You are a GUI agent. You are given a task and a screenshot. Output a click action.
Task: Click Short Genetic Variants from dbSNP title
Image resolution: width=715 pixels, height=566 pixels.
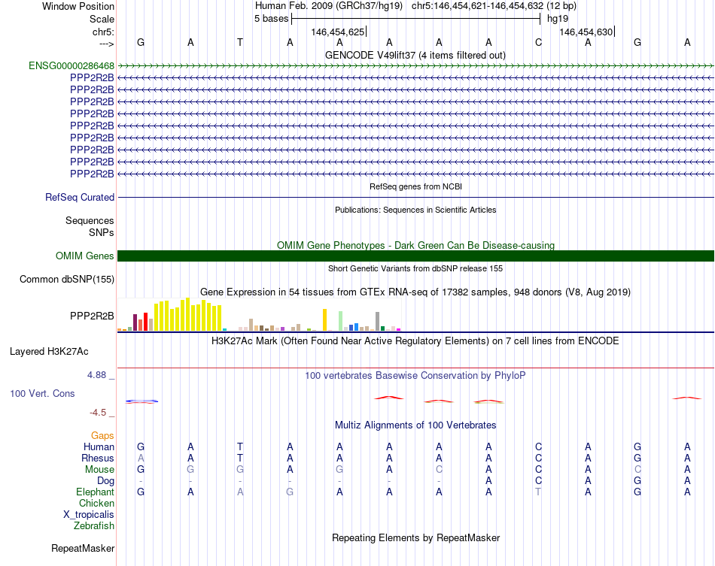pyautogui.click(x=415, y=268)
